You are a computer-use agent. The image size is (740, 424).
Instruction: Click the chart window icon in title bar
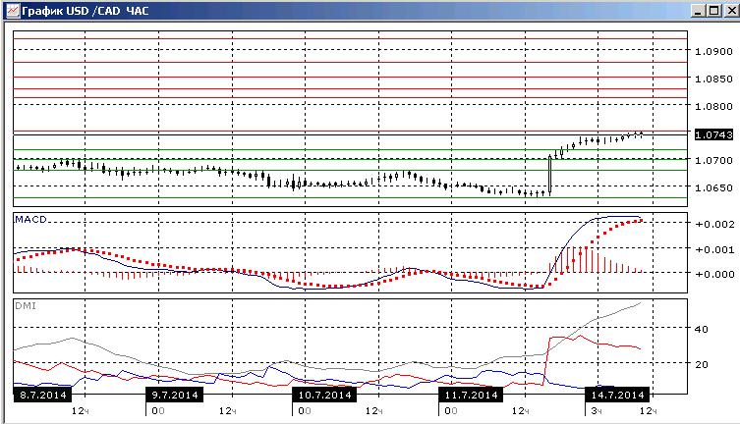(x=13, y=11)
